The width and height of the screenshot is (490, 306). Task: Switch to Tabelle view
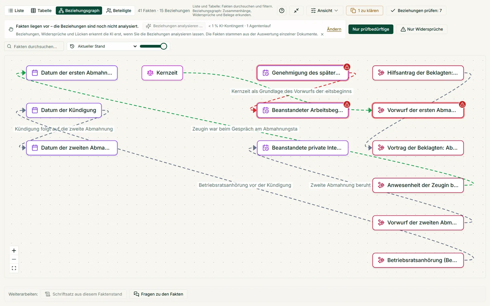point(41,10)
